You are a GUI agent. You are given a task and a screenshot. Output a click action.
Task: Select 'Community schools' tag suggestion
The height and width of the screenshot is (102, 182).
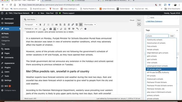[x=161, y=40]
